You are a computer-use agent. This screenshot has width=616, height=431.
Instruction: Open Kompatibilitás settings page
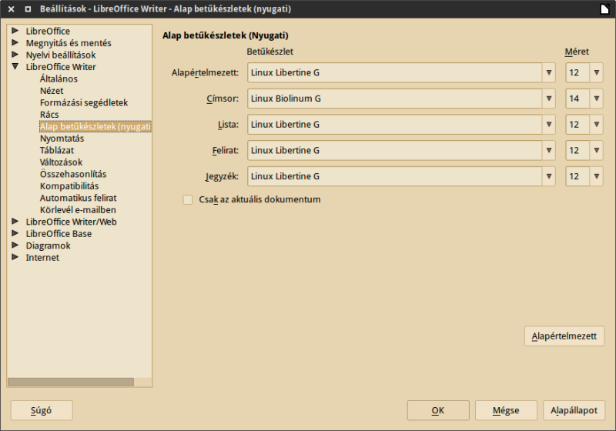tap(69, 186)
